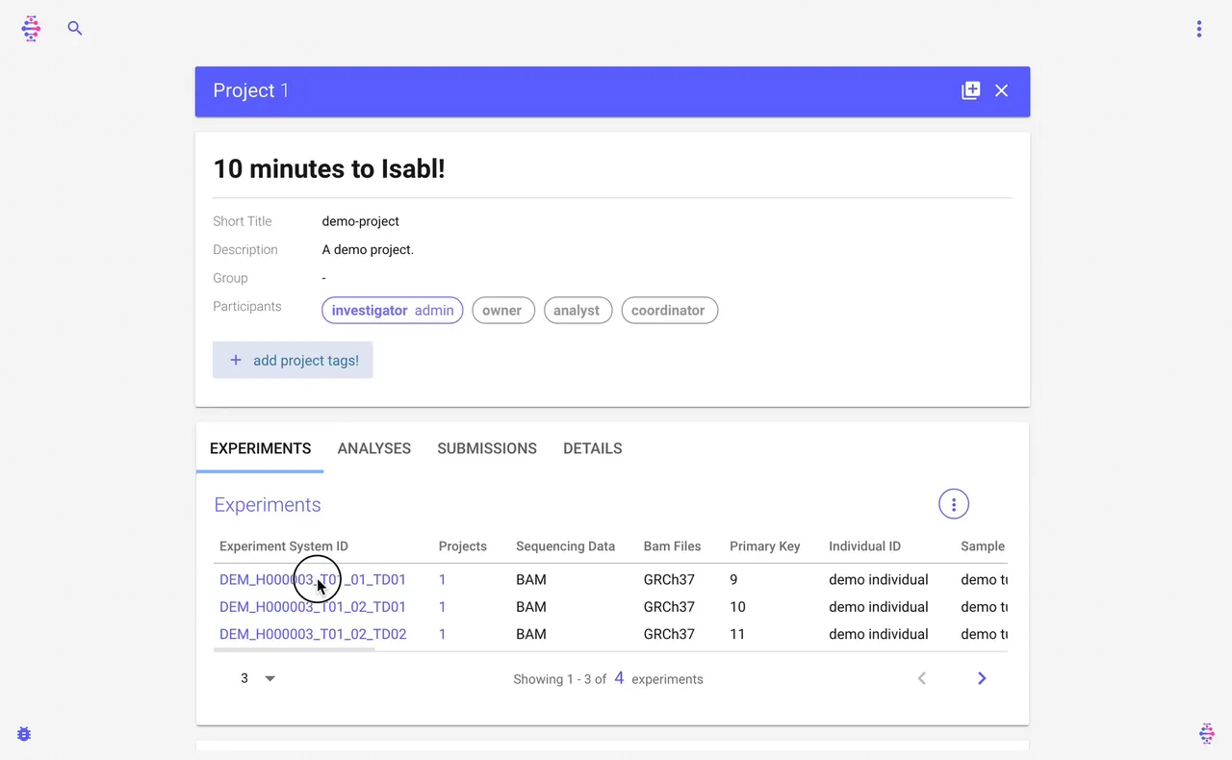Screen dimensions: 1232x760
Task: Click the Isabl logo in top-left corner
Action: [x=31, y=29]
